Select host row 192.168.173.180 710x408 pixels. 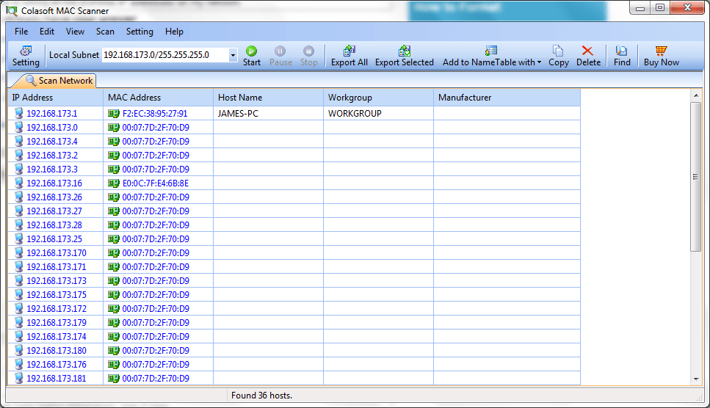pos(294,351)
